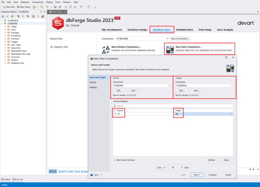The height and width of the screenshot is (187, 260).
Task: Open the Target connection dropdown
Action: tap(232, 85)
